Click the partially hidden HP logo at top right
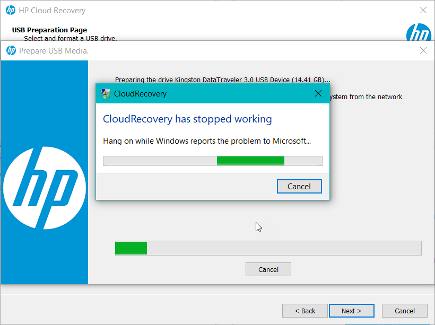 pyautogui.click(x=419, y=33)
